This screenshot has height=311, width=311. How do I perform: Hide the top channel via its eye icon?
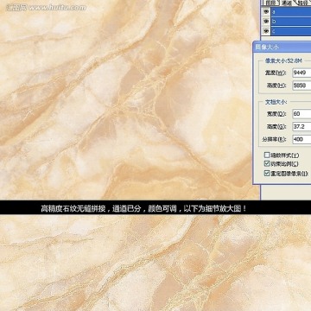(266, 12)
